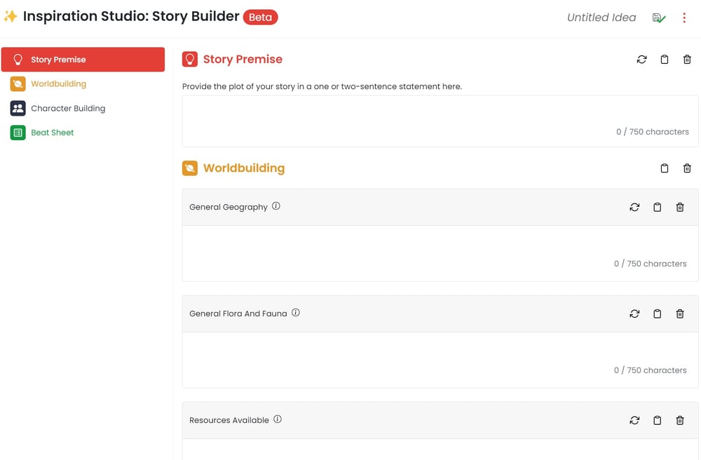The height and width of the screenshot is (460, 701).
Task: Copy the Worldbuilding section to clipboard
Action: (665, 168)
